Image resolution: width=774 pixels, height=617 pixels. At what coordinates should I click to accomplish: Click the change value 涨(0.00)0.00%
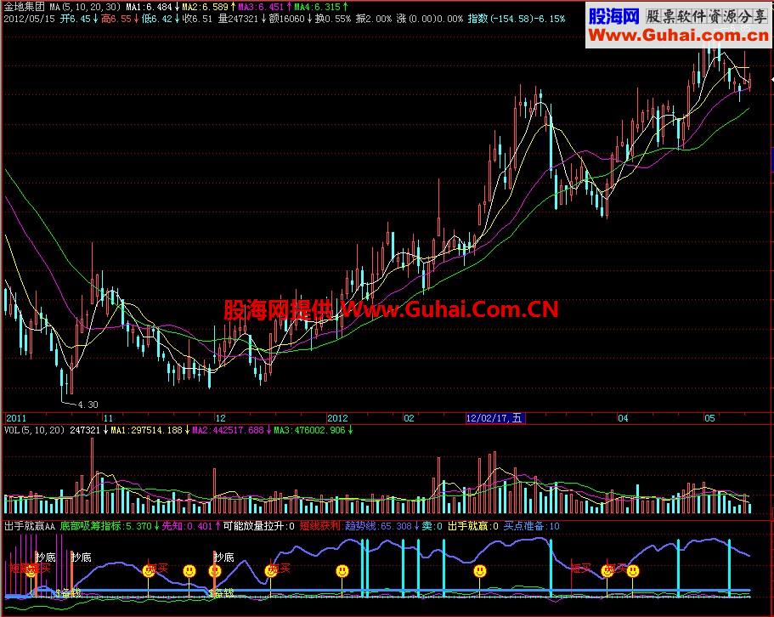[429, 19]
